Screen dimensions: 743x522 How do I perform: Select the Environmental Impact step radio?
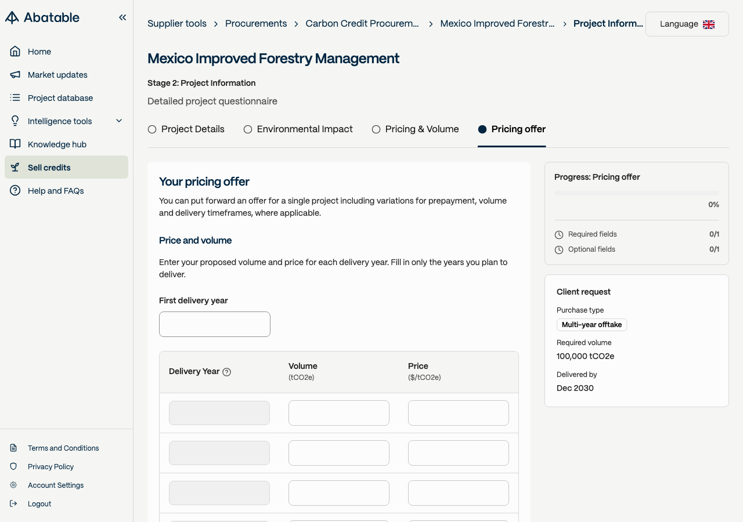tap(248, 129)
